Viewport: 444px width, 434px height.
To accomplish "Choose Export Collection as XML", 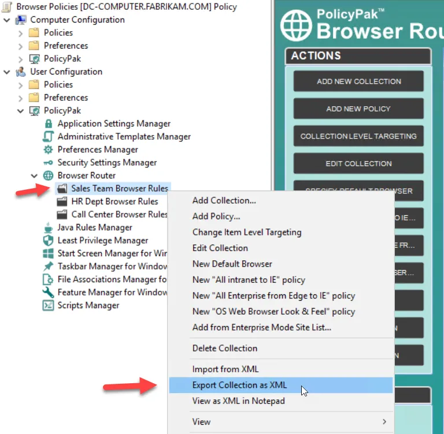I will (x=280, y=385).
